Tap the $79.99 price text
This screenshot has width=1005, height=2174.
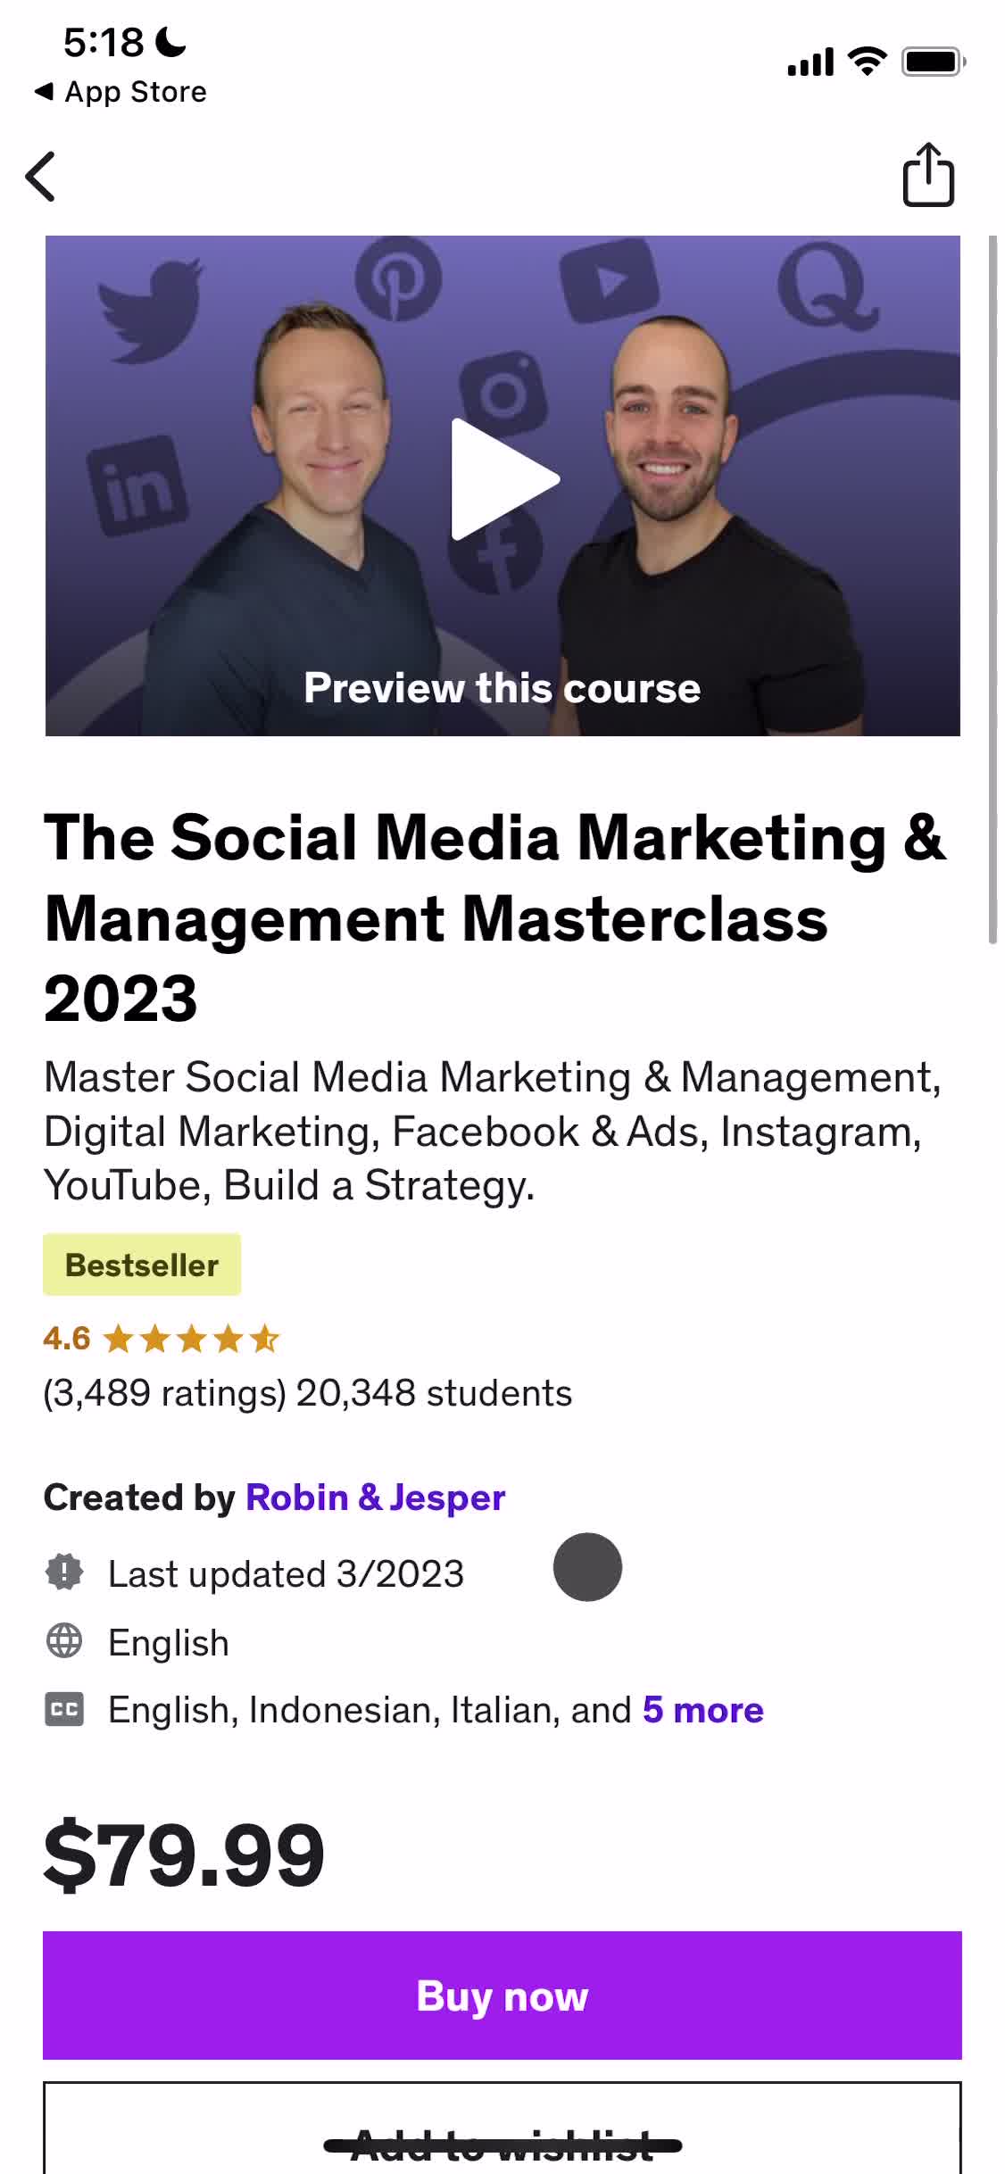click(x=184, y=1855)
